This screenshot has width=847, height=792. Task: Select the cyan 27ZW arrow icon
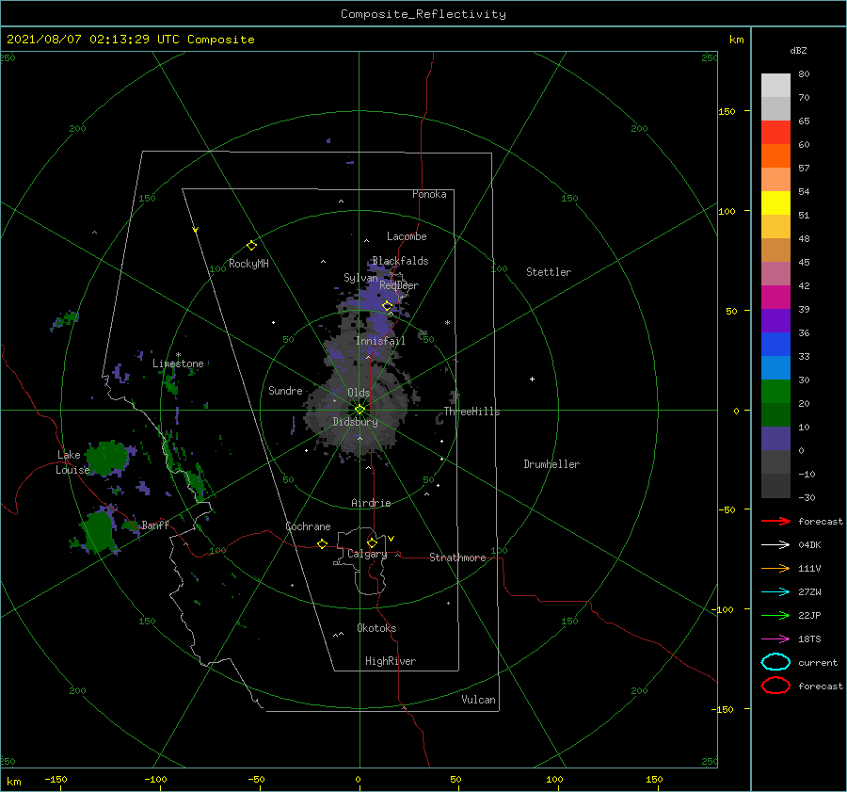point(775,592)
